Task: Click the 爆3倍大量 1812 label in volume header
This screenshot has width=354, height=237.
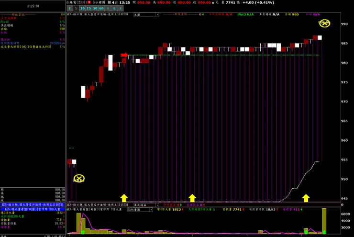Action: tap(170, 209)
